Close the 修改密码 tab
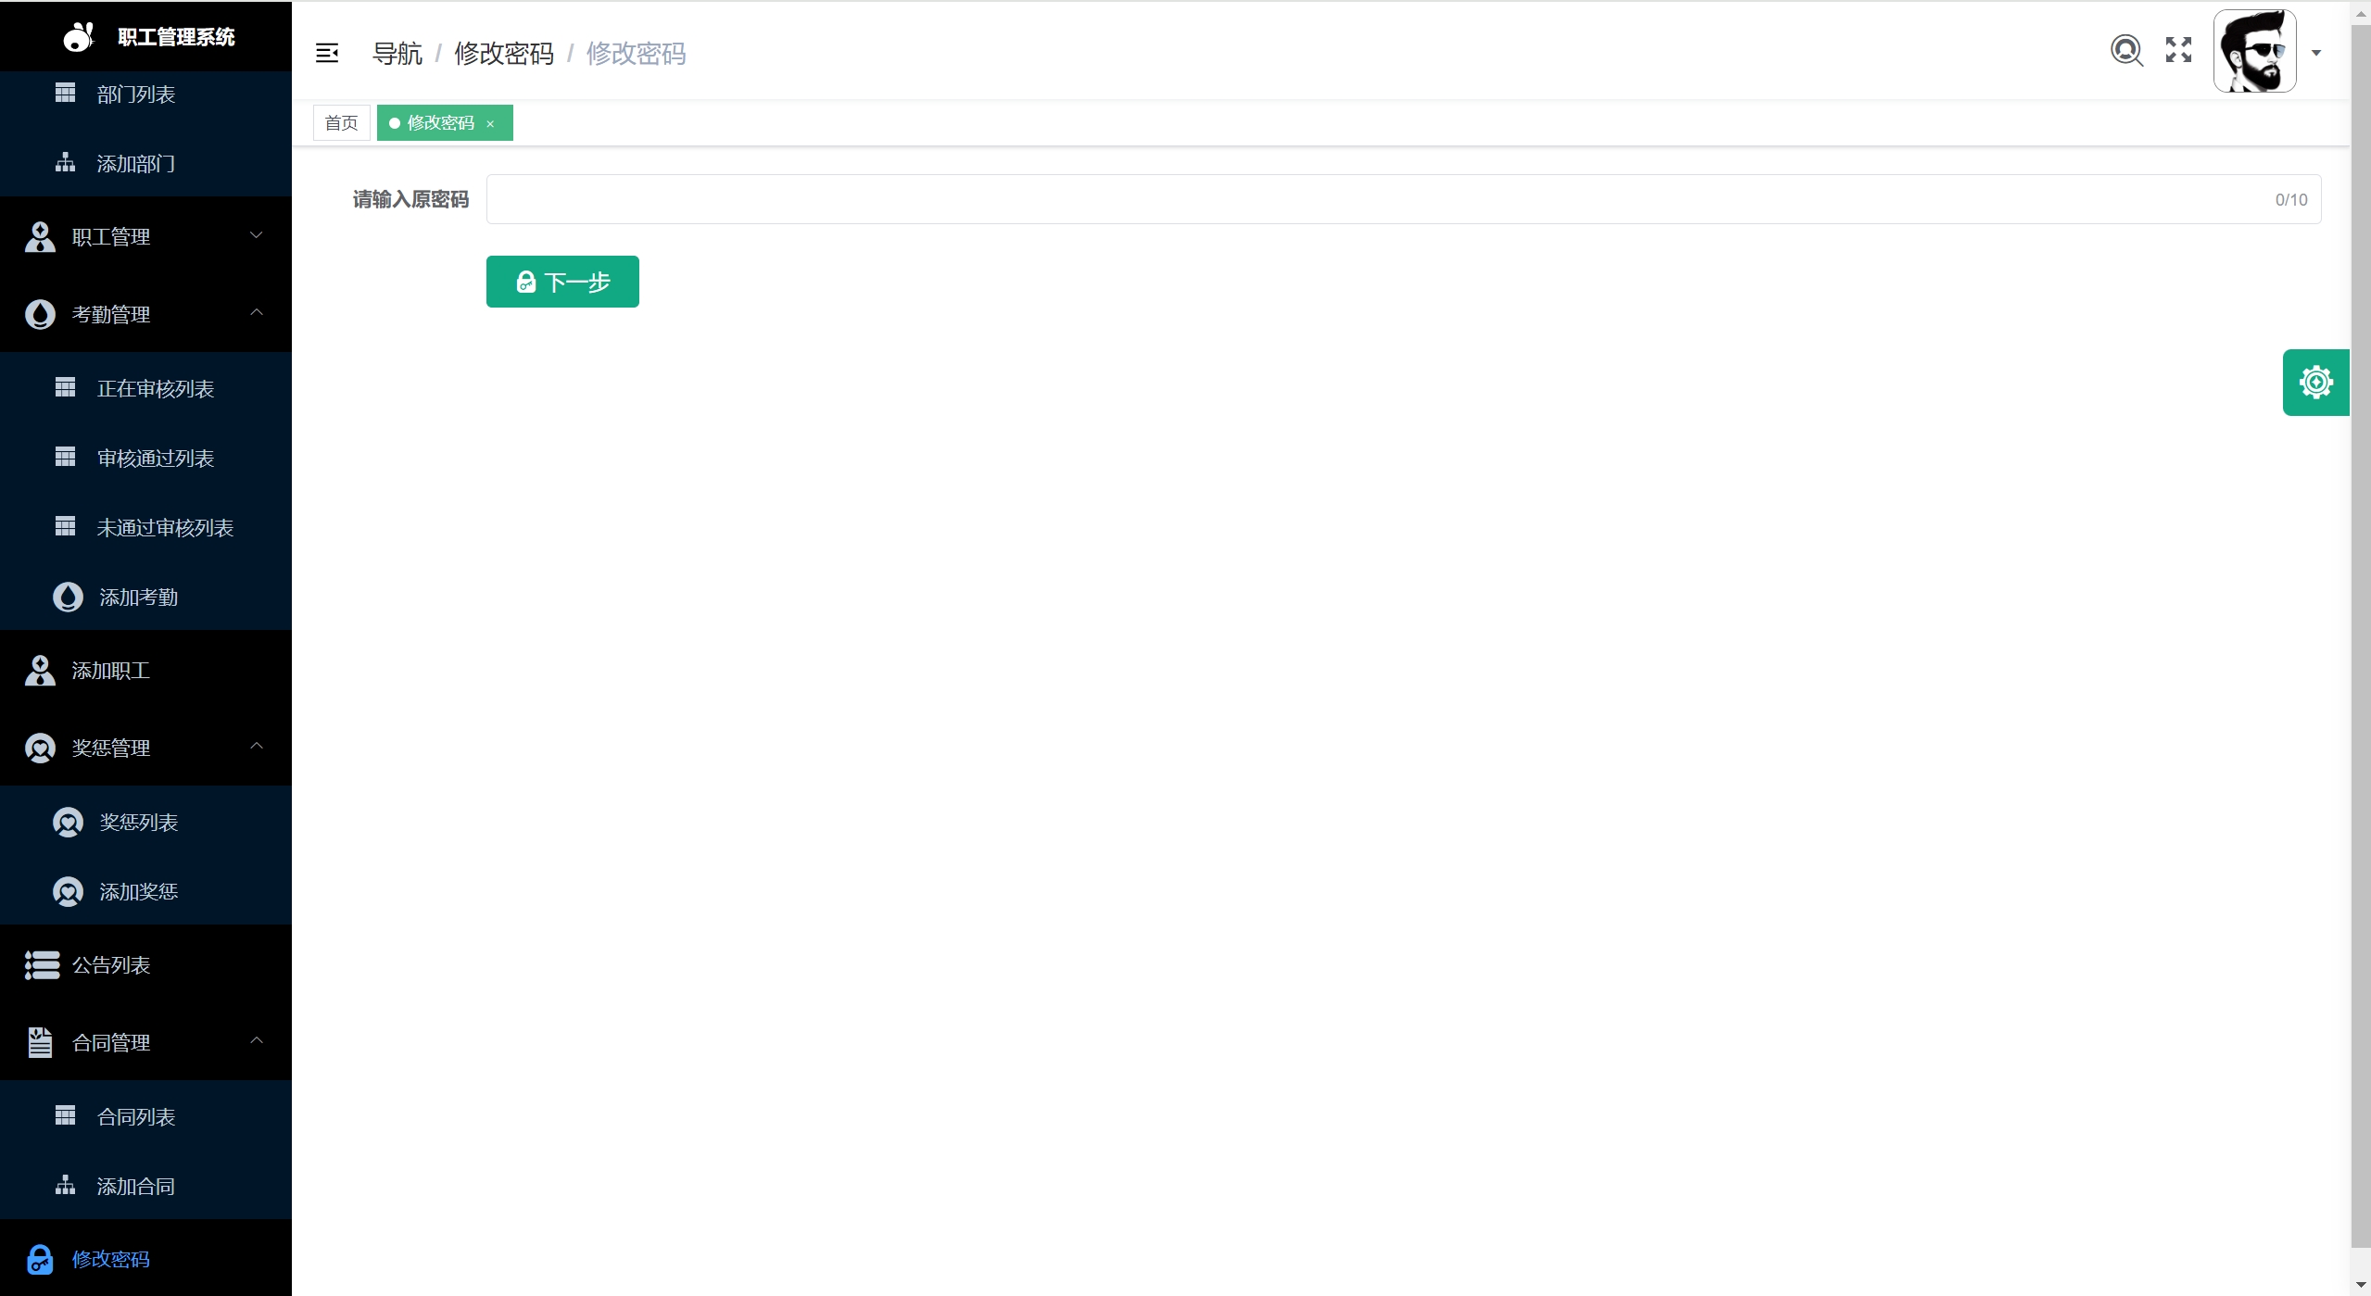 click(490, 124)
